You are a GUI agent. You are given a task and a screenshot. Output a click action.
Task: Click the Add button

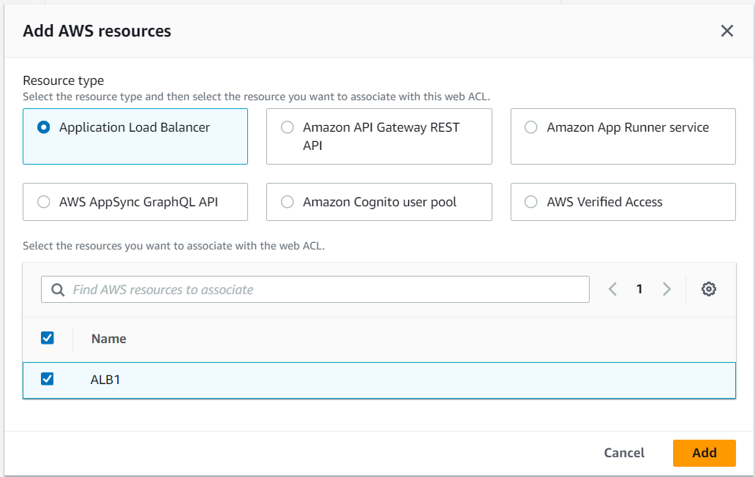pos(704,453)
